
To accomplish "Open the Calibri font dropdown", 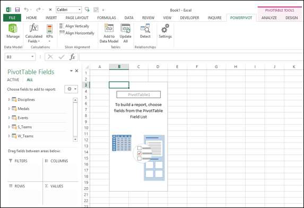I will [x=80, y=10].
